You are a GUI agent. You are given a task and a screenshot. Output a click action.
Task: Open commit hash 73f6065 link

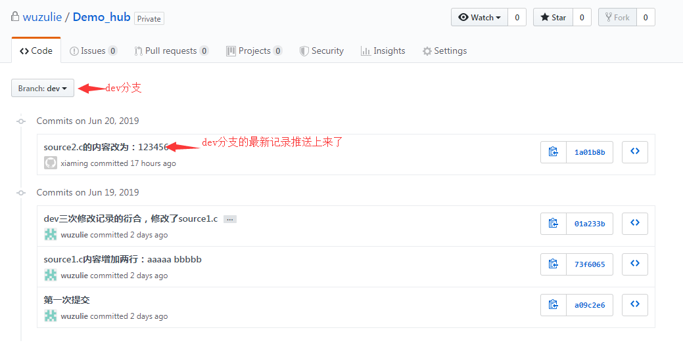pyautogui.click(x=590, y=264)
